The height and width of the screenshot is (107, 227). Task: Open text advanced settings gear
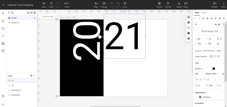[223, 74]
